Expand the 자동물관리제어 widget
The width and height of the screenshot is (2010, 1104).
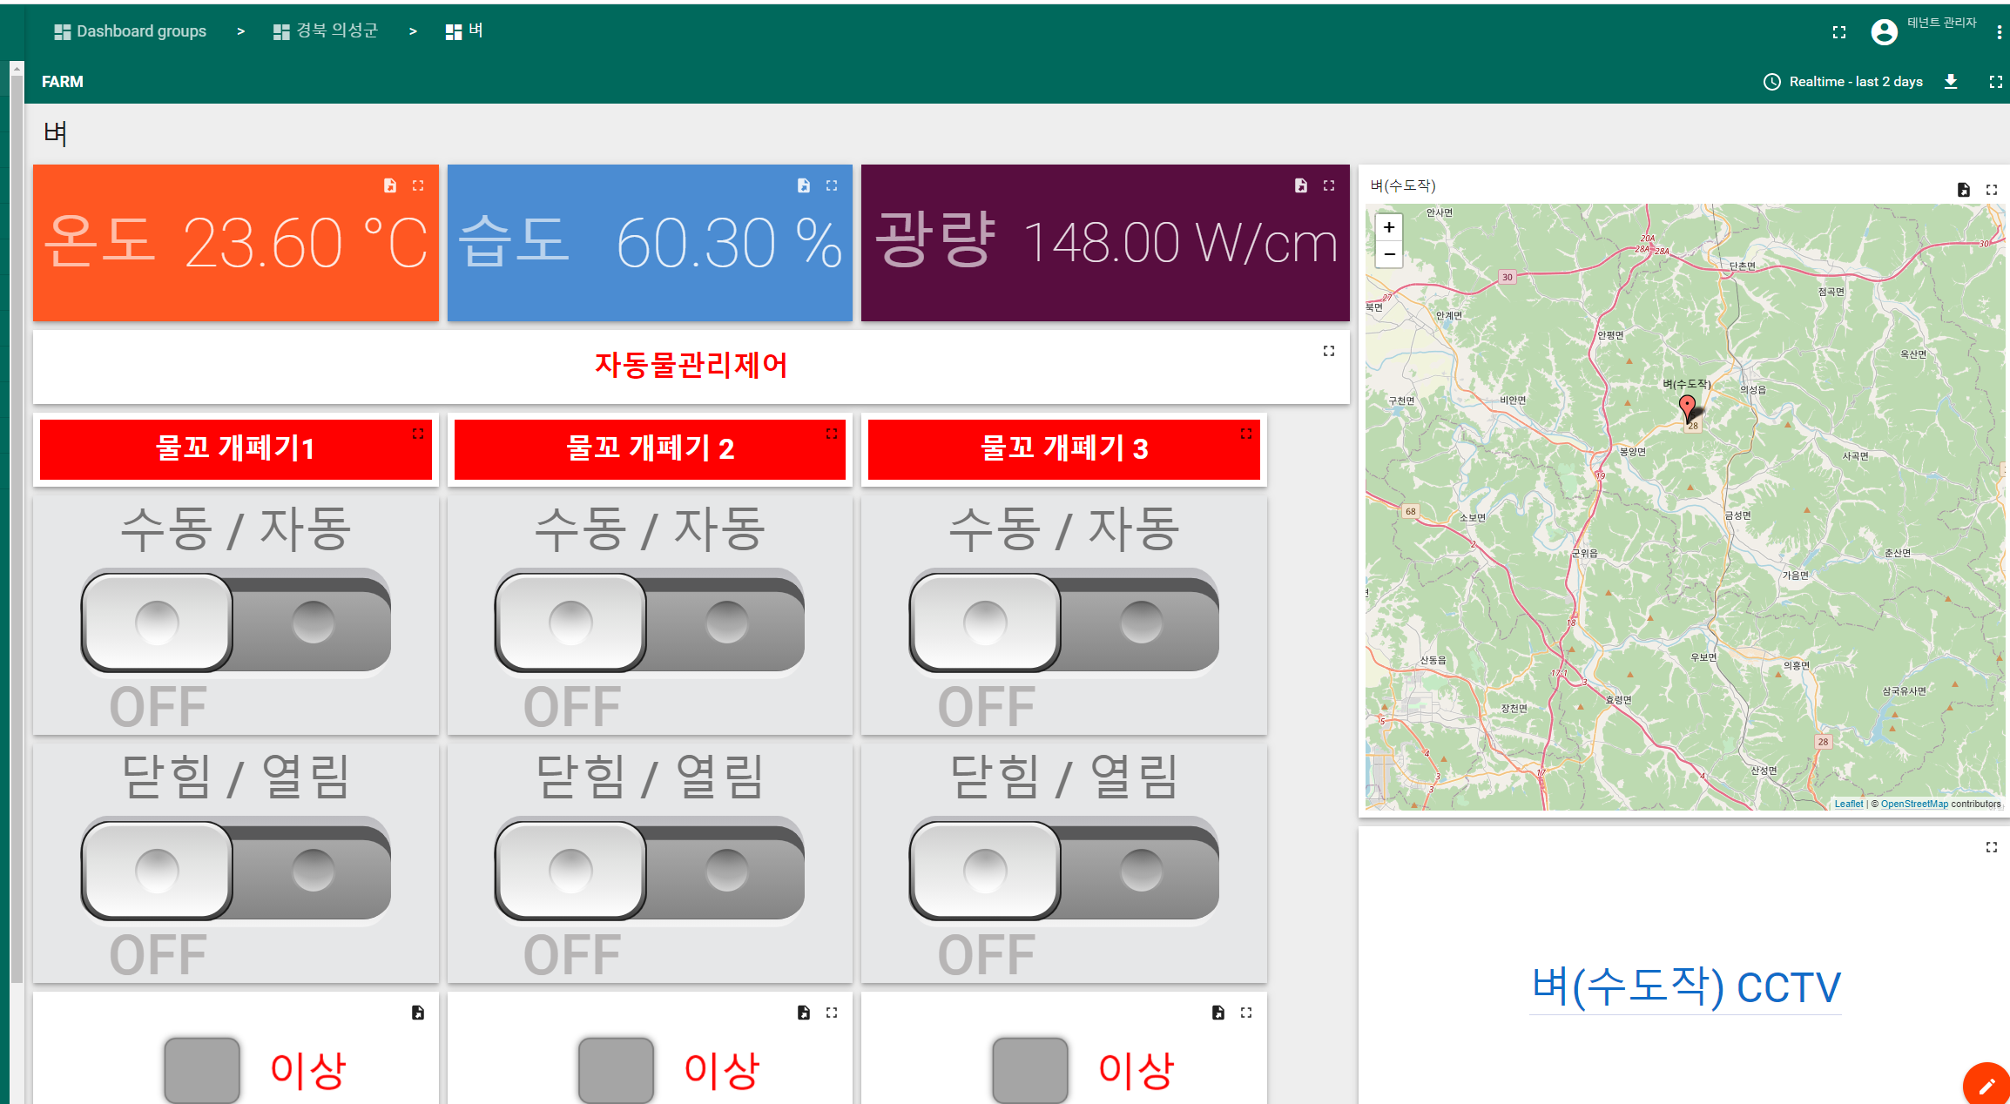click(x=1328, y=351)
